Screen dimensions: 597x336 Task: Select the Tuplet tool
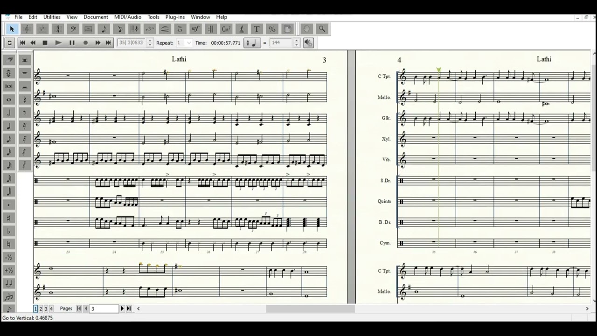tap(149, 29)
